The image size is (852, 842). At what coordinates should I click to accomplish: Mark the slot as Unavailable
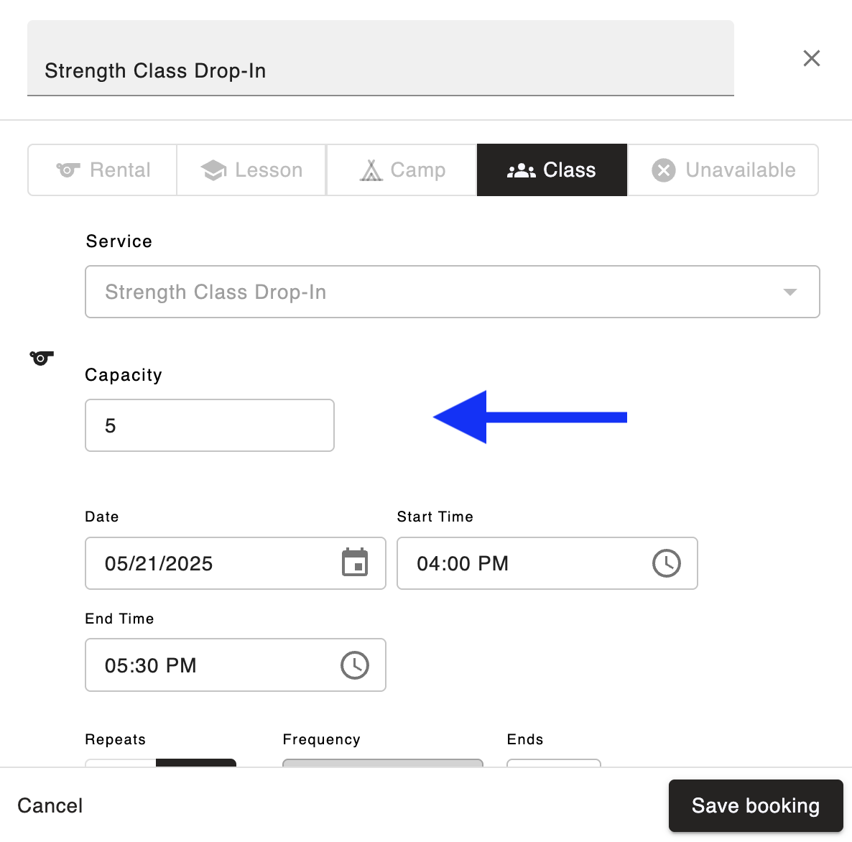coord(723,170)
